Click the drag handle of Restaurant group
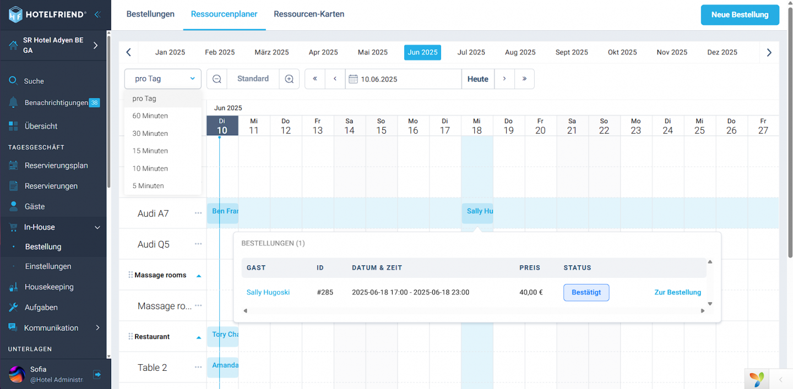 (x=131, y=336)
